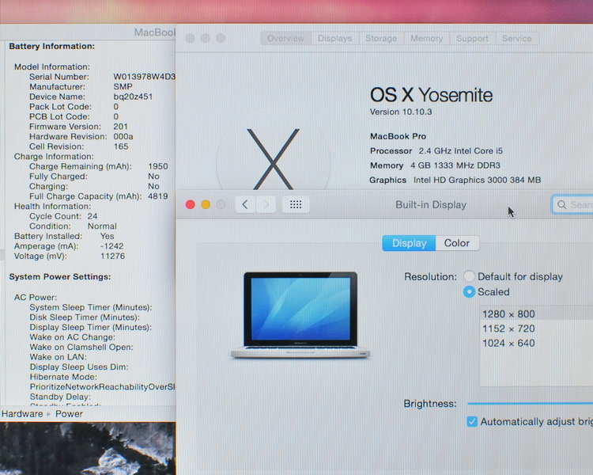Viewport: 593px width, 475px height.
Task: Click the Standby Delay row
Action: tap(60, 397)
